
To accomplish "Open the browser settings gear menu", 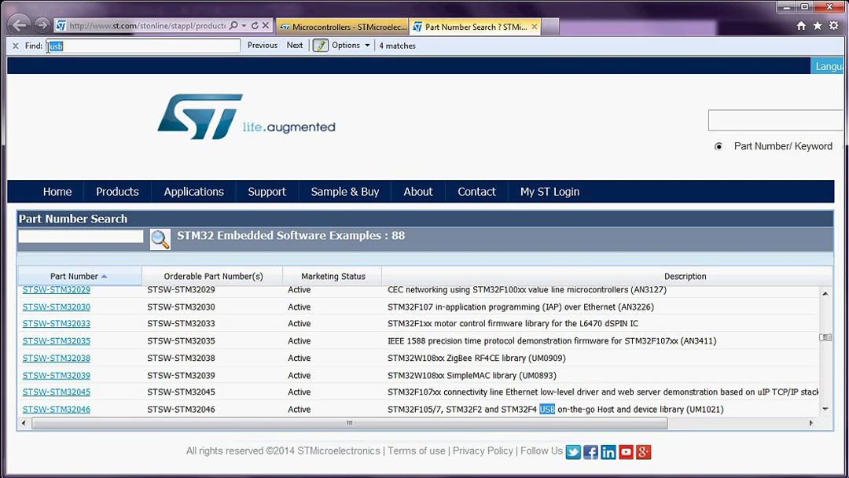I will [x=832, y=24].
